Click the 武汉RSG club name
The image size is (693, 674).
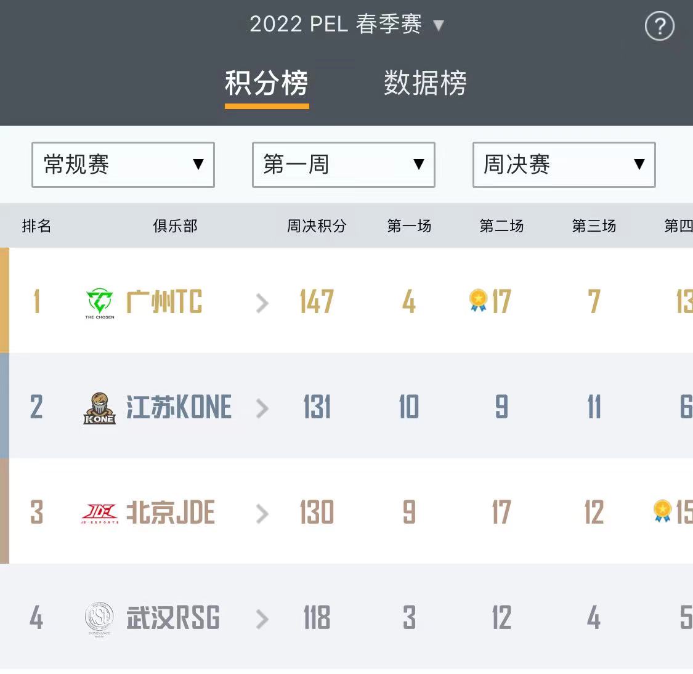click(172, 618)
